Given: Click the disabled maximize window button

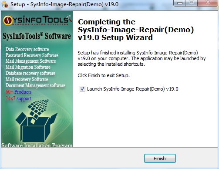Looking at the screenshot, I should (x=192, y=3).
